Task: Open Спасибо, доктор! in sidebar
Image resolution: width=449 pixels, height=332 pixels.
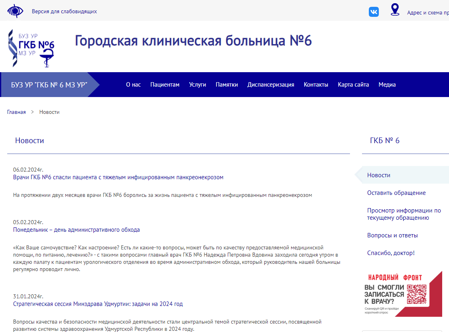Action: coord(391,253)
